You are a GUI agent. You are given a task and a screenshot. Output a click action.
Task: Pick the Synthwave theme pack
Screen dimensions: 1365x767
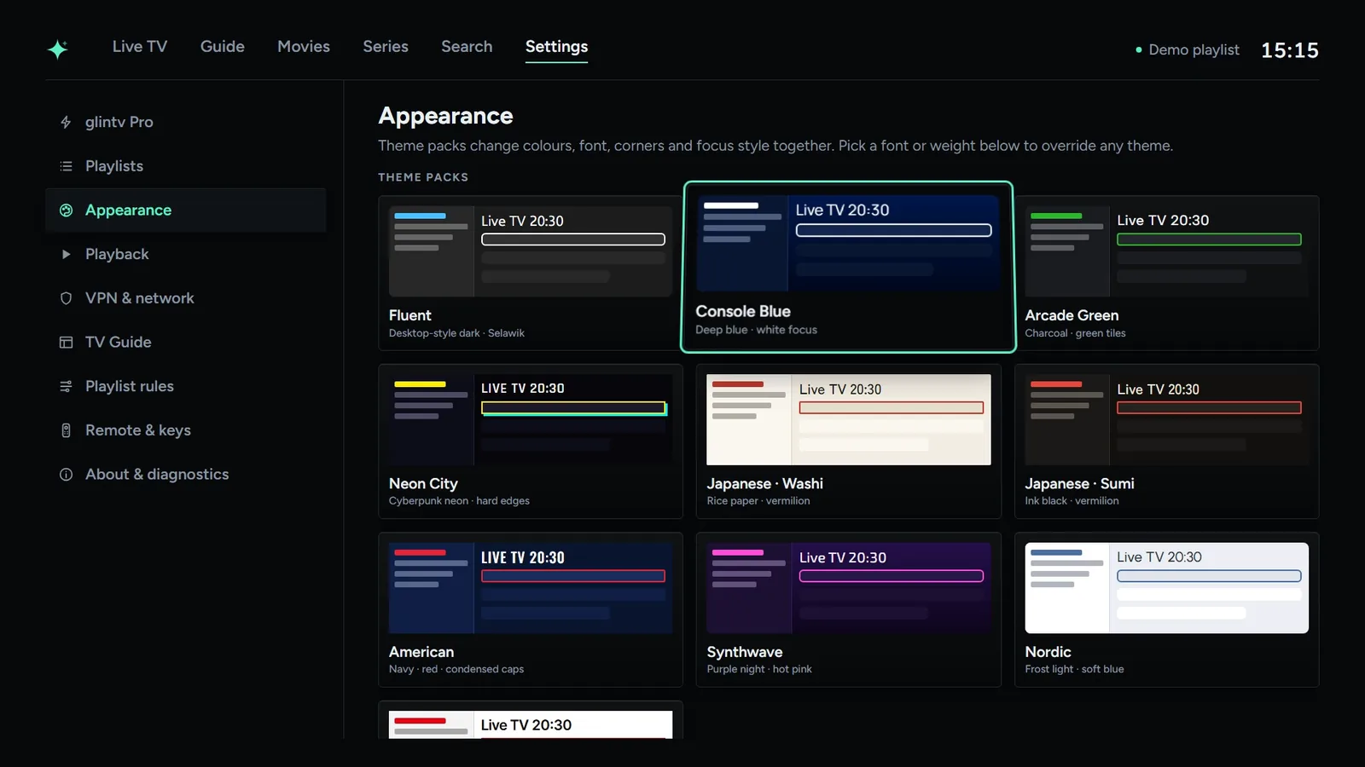pyautogui.click(x=848, y=609)
